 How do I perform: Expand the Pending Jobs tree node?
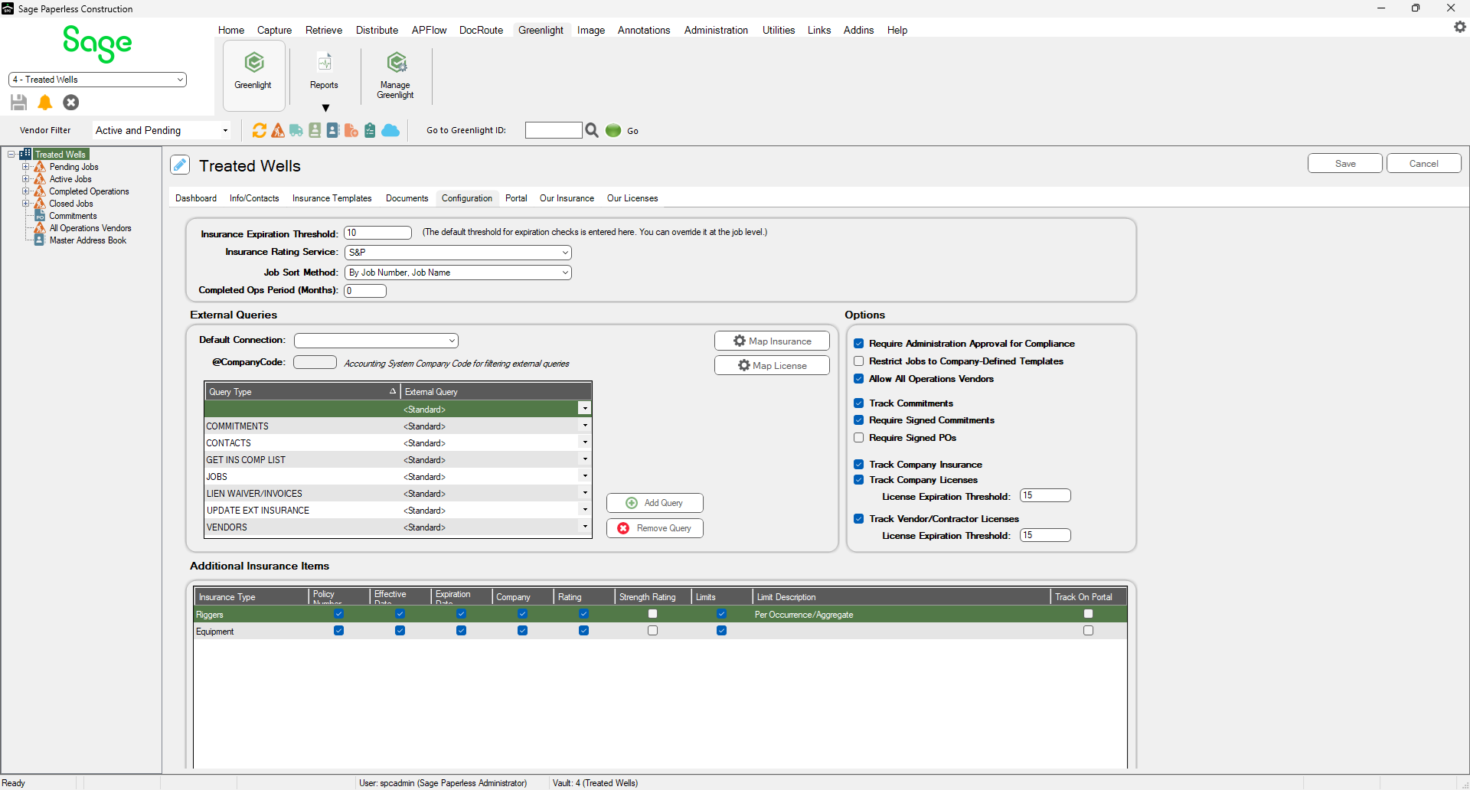[26, 167]
